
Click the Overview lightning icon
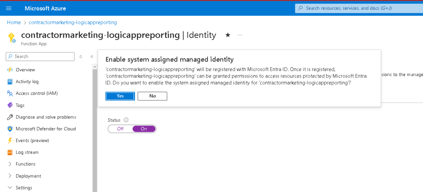click(x=10, y=70)
